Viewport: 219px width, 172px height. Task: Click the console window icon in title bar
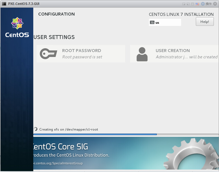pos(4,4)
